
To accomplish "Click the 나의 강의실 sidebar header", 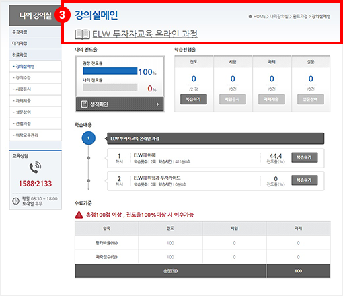I will click(x=36, y=15).
